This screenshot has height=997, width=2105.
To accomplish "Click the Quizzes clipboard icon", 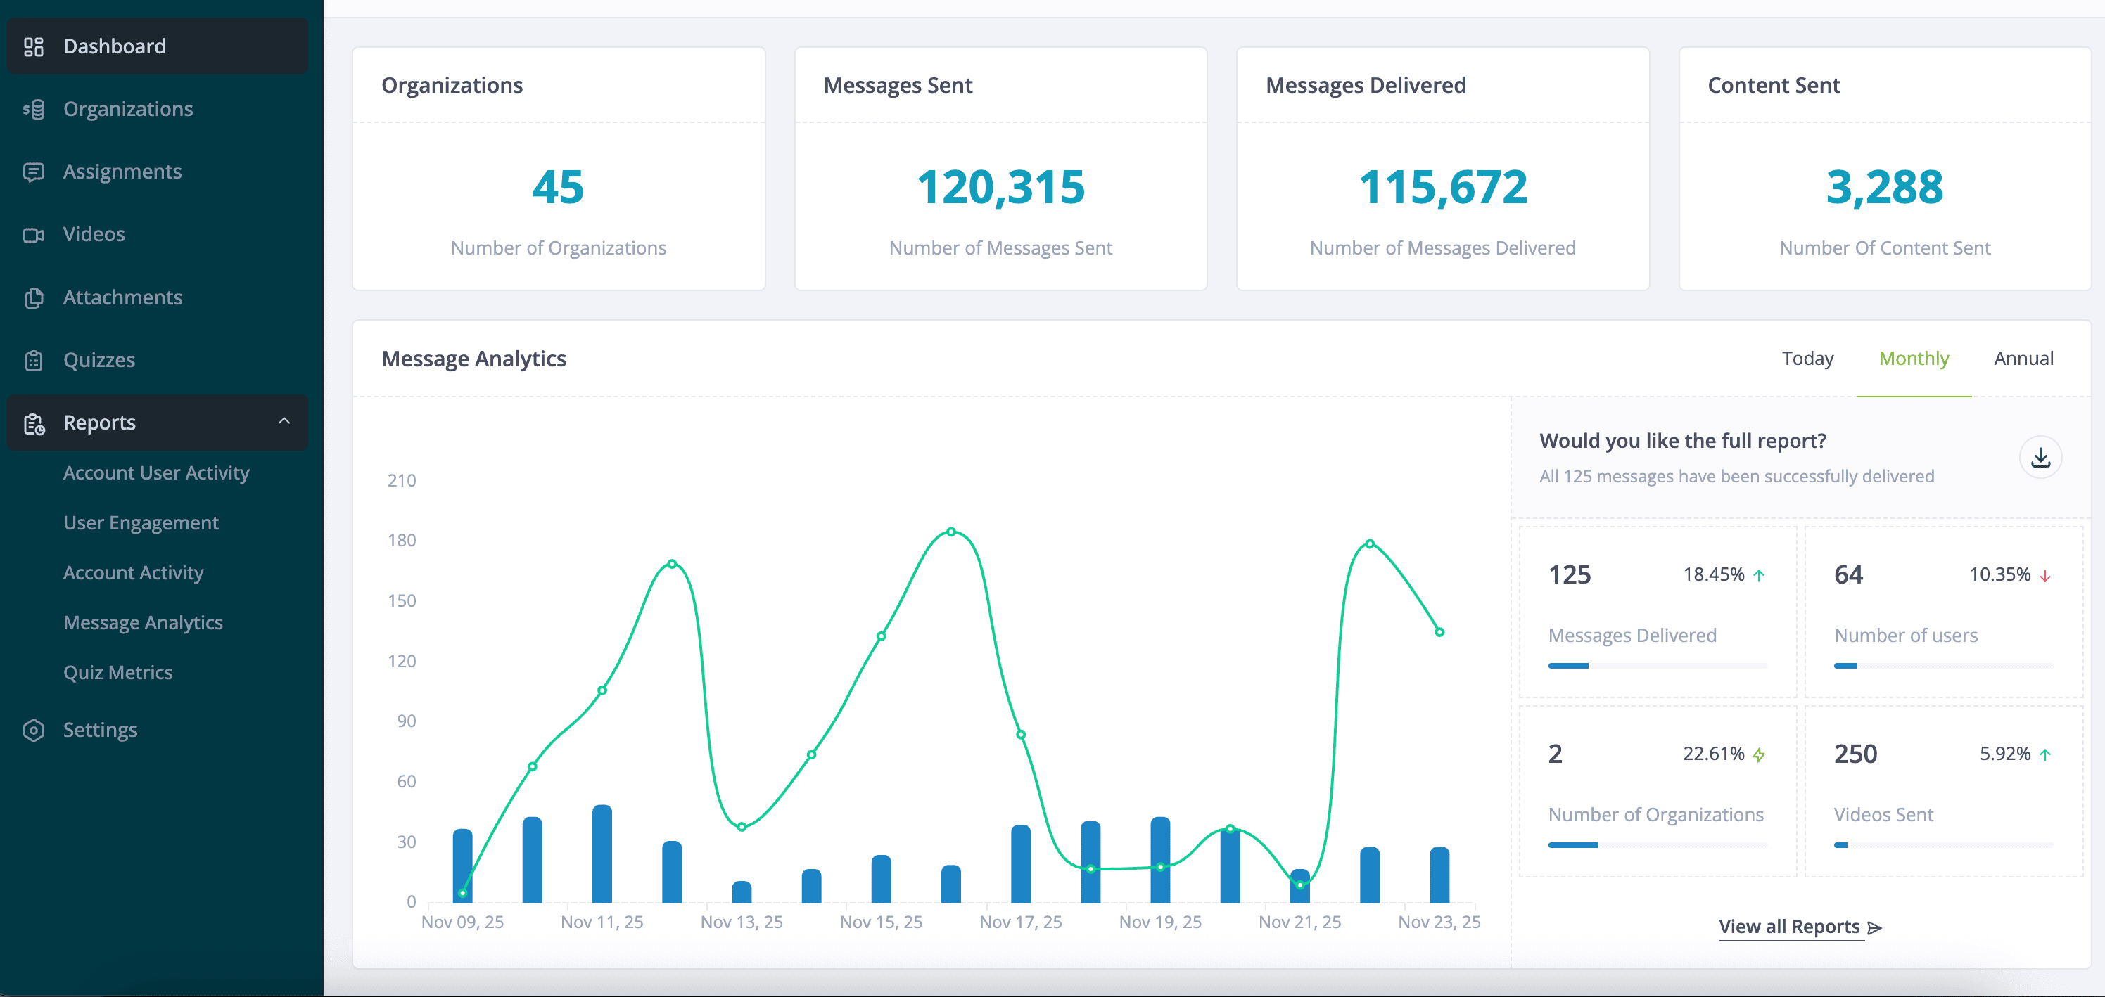I will pos(34,360).
